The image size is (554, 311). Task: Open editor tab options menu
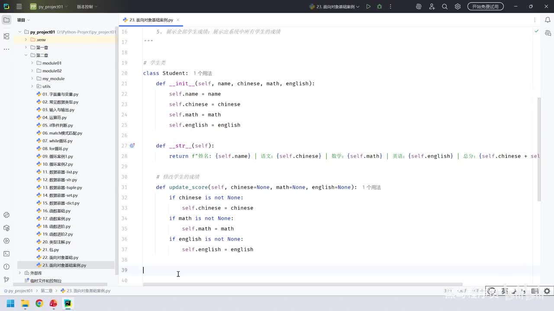click(535, 20)
